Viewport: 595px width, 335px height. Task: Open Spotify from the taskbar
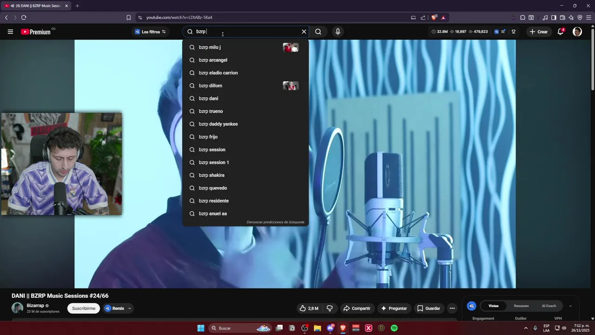(x=394, y=328)
